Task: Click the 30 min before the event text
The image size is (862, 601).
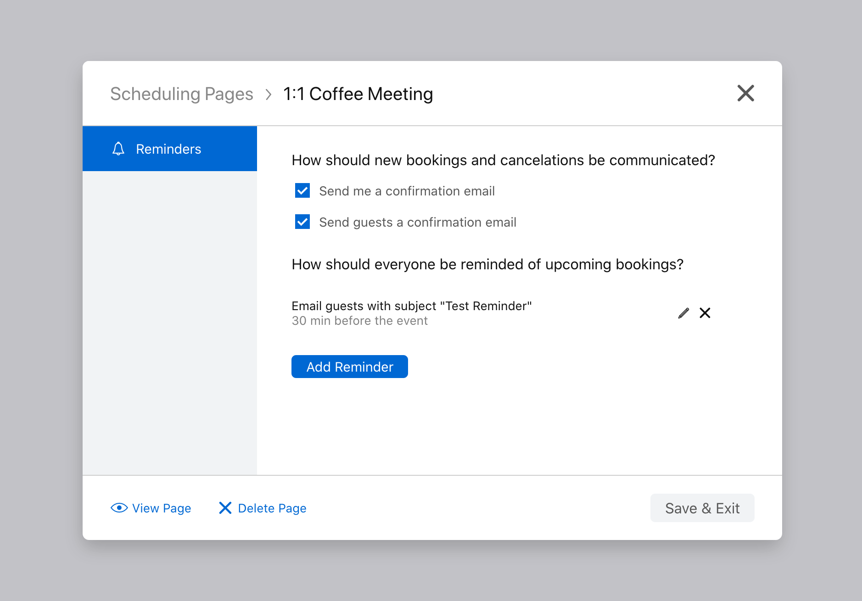Action: [359, 320]
